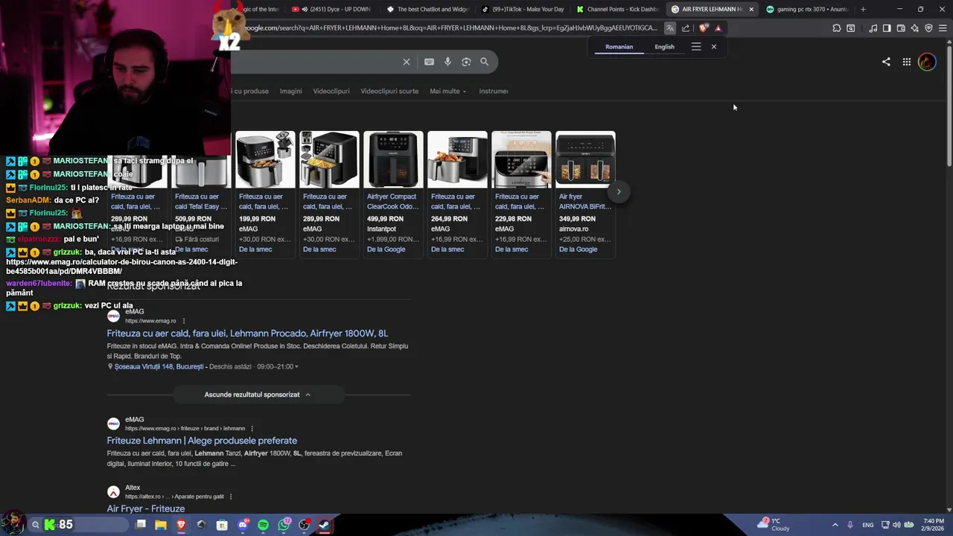
Task: Open the browser main hamburger menu
Action: [x=943, y=28]
